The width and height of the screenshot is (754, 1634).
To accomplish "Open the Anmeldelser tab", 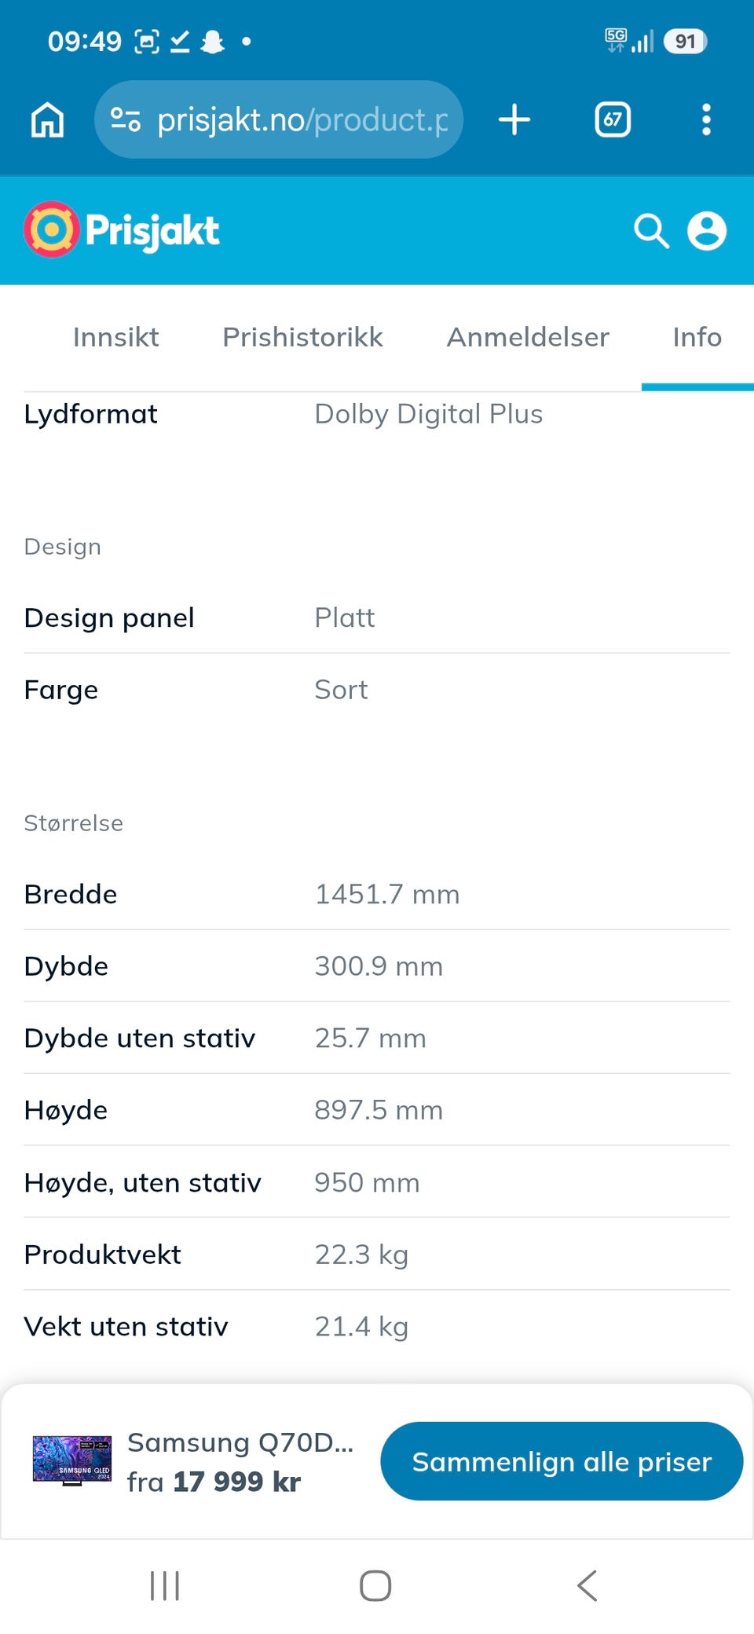I will [528, 337].
